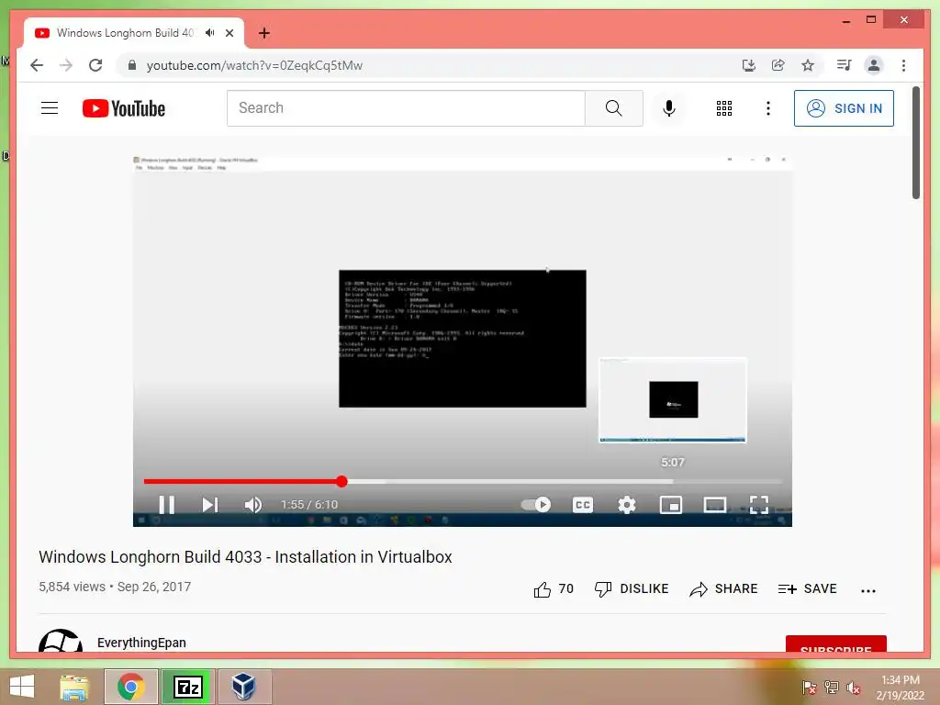Click the SIGN IN button
Screen dimensions: 940x705
tap(844, 108)
